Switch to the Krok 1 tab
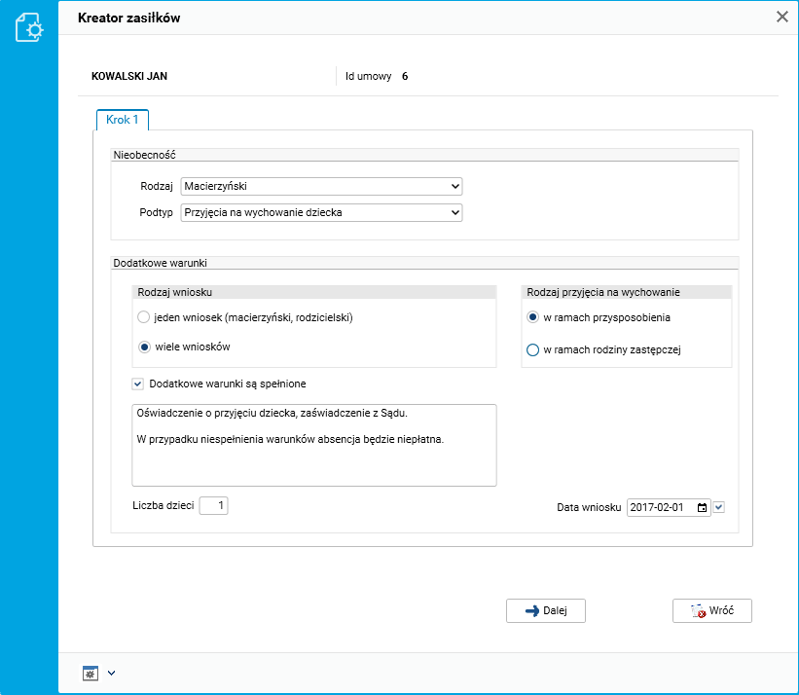 (x=122, y=120)
